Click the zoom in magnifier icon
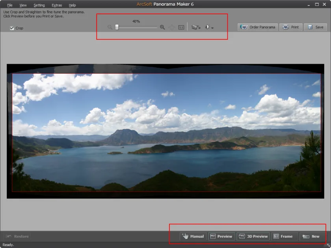 coord(162,27)
